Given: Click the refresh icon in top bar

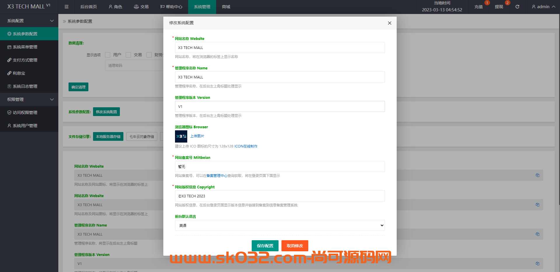Looking at the screenshot, I should coord(517,7).
